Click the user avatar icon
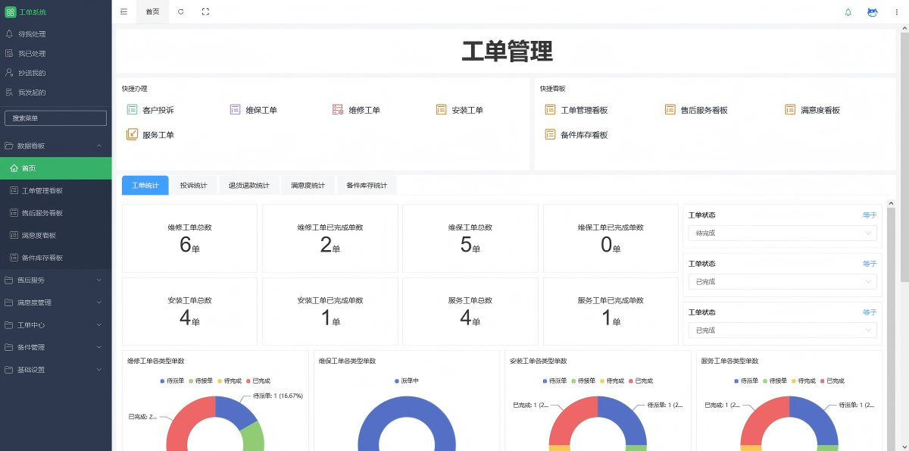This screenshot has width=909, height=451. [873, 12]
